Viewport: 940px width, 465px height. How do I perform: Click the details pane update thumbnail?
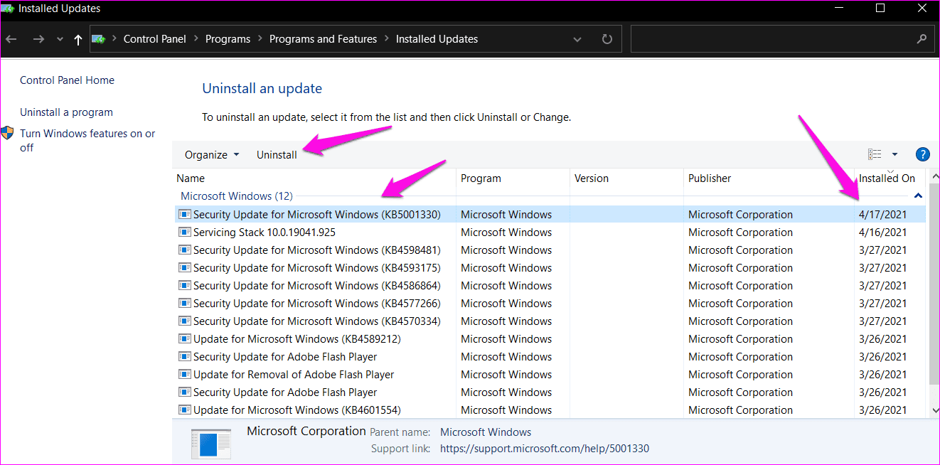(x=211, y=443)
